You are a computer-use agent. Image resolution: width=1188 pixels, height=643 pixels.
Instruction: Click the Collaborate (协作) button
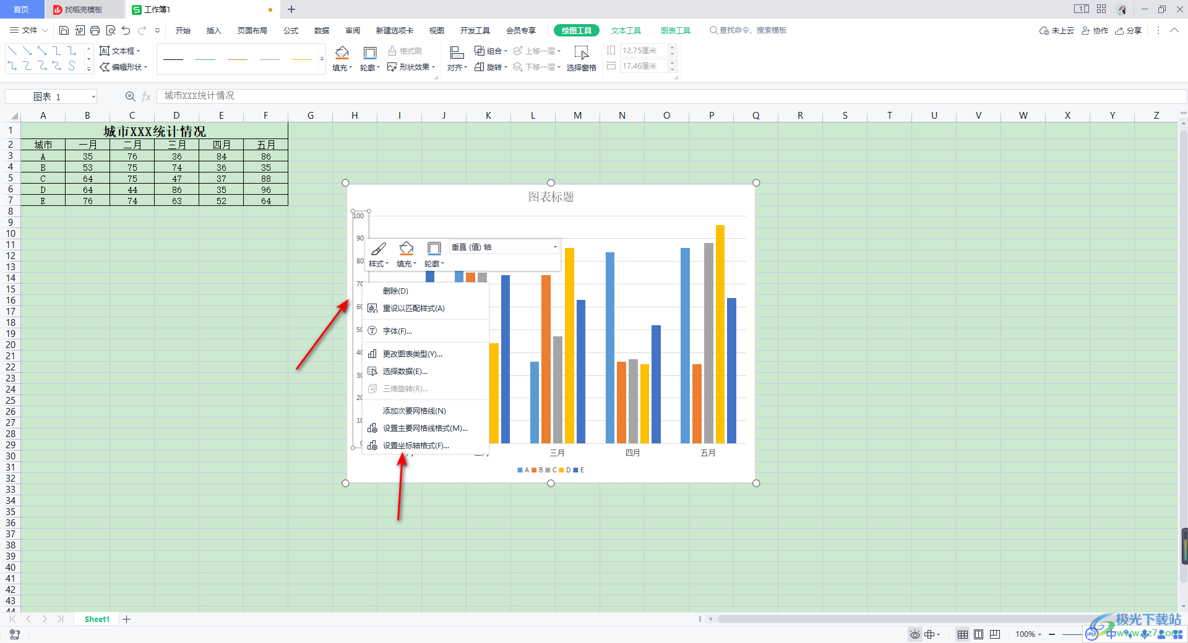[1095, 30]
